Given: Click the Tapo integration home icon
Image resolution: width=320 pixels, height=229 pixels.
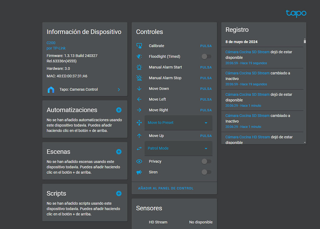Looking at the screenshot, I should (x=51, y=90).
